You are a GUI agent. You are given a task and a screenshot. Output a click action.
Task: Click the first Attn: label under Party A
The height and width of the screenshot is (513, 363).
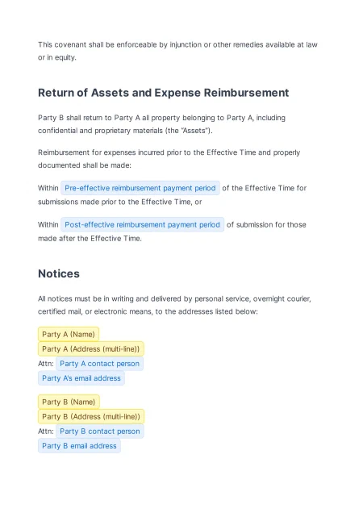(x=46, y=364)
